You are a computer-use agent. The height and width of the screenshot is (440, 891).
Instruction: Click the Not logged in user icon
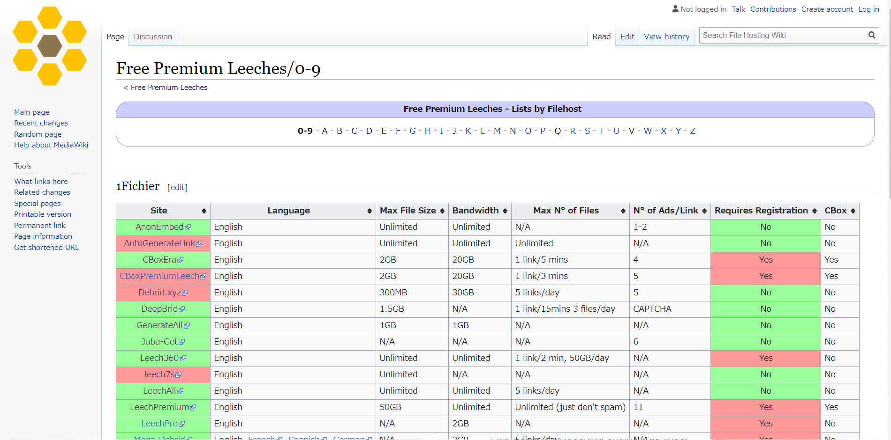[675, 9]
